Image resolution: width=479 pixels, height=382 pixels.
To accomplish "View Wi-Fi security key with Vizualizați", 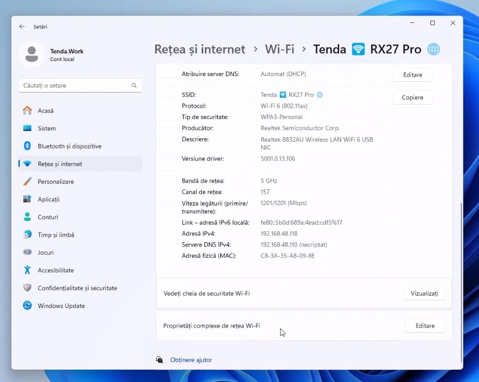I will [x=424, y=293].
